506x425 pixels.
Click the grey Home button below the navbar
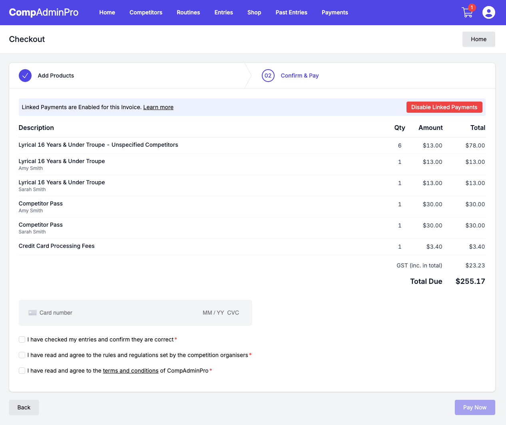point(478,39)
